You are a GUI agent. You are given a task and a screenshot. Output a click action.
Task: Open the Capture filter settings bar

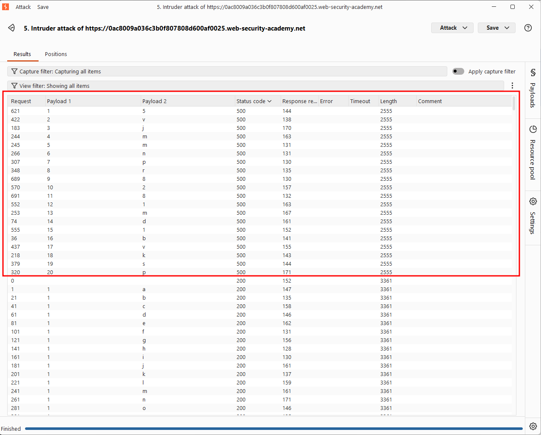pyautogui.click(x=227, y=71)
